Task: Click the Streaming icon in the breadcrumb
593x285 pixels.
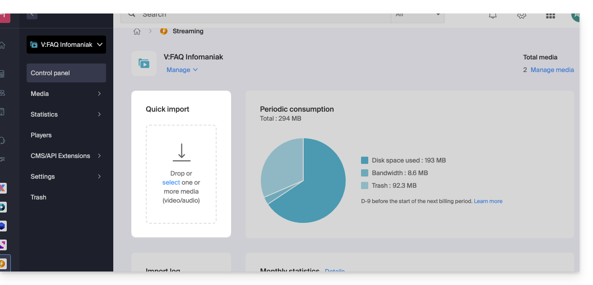Action: pos(164,31)
